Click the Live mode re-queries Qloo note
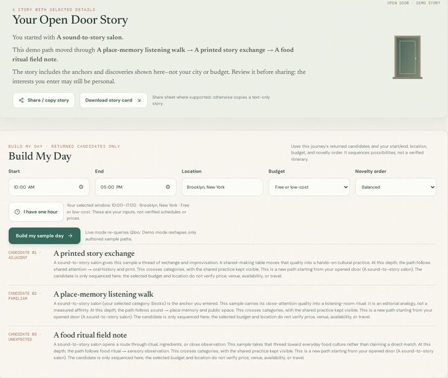The image size is (448, 378). click(140, 236)
